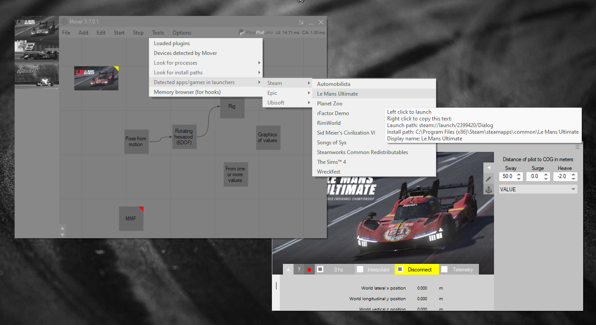Increase Heave with its up arrow

pos(574,174)
